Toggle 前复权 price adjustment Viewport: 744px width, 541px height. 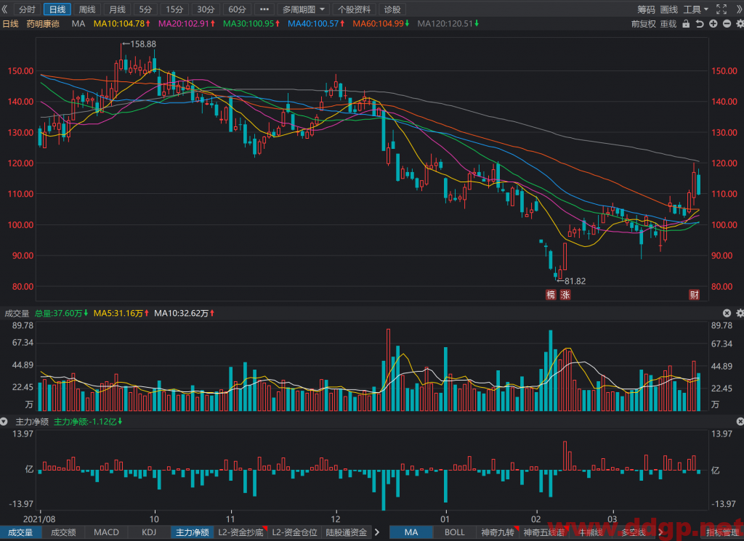tap(644, 24)
